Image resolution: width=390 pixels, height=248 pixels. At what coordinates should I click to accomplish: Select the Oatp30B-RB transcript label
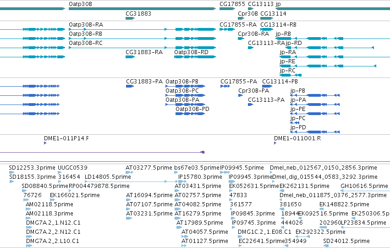click(86, 34)
